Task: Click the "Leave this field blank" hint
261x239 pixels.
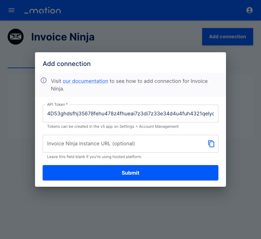Action: pyautogui.click(x=94, y=157)
